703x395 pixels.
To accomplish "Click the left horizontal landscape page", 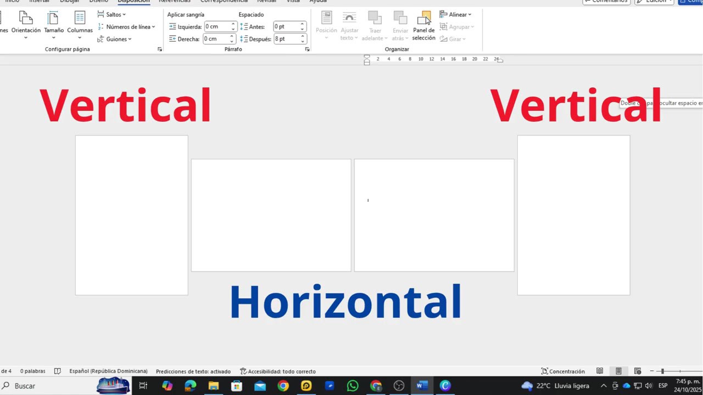I will click(271, 215).
